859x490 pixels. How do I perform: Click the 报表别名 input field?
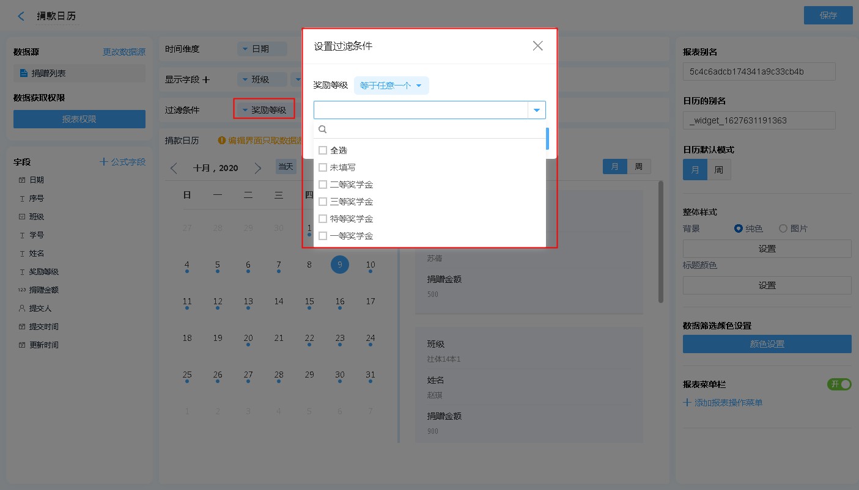[x=759, y=71]
